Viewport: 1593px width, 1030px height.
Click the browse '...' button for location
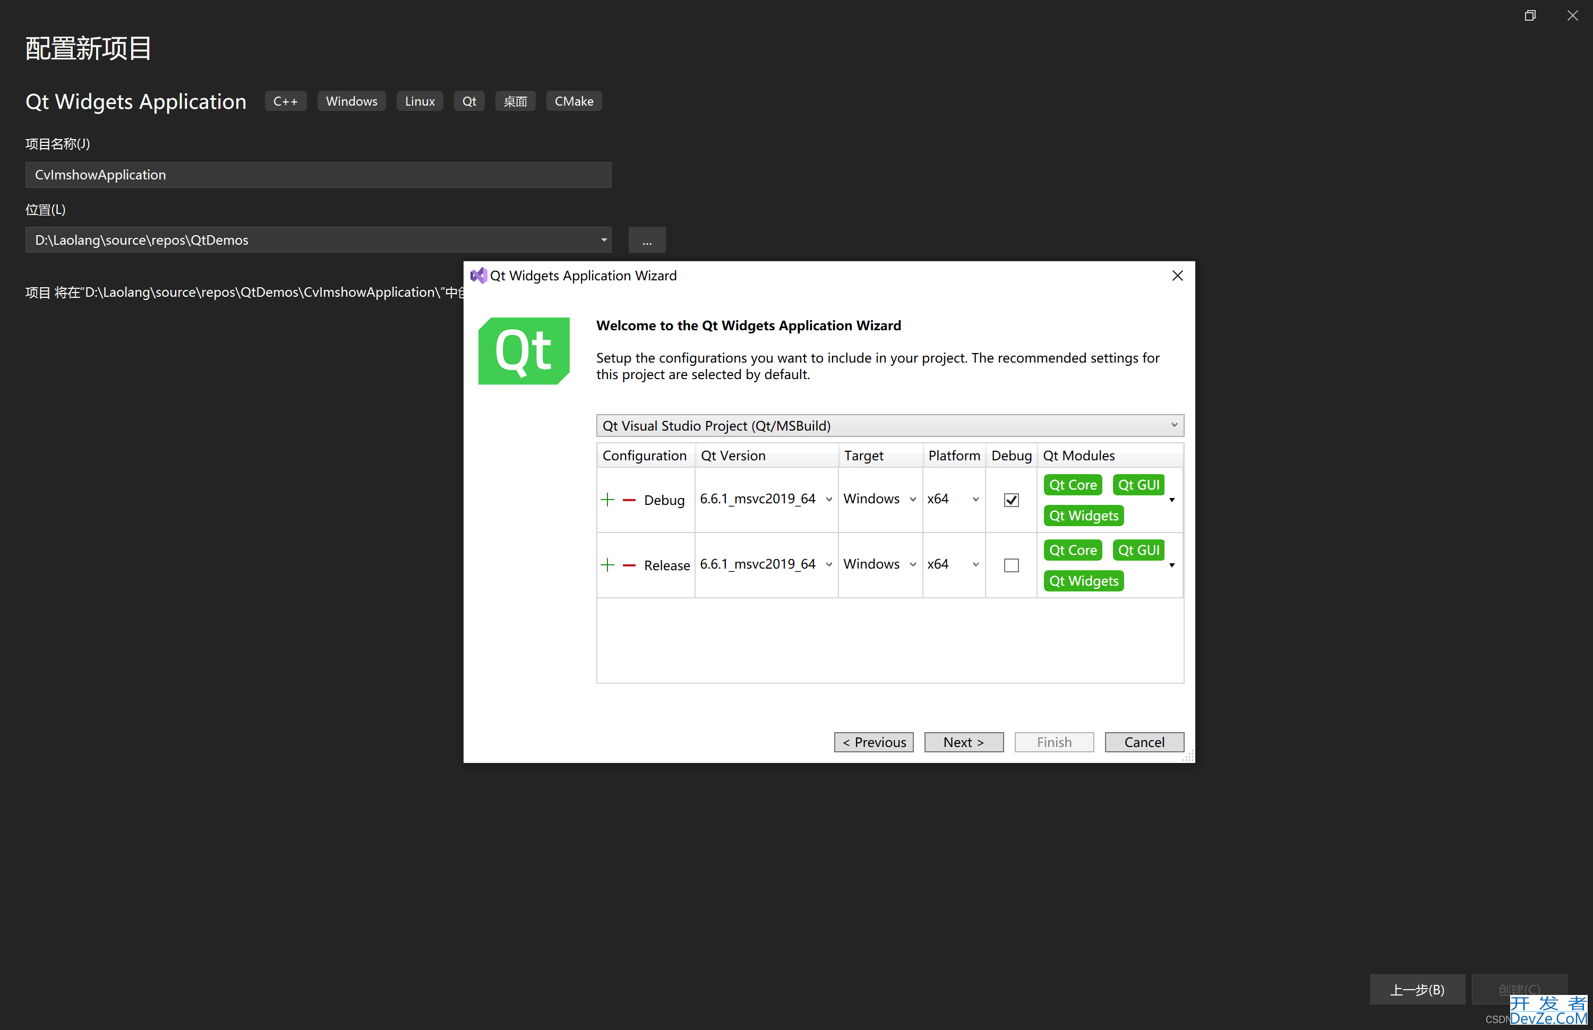(x=647, y=240)
